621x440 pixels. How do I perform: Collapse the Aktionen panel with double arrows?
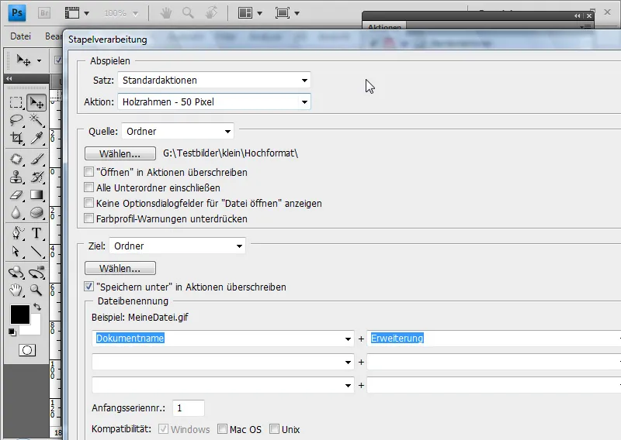(x=578, y=15)
